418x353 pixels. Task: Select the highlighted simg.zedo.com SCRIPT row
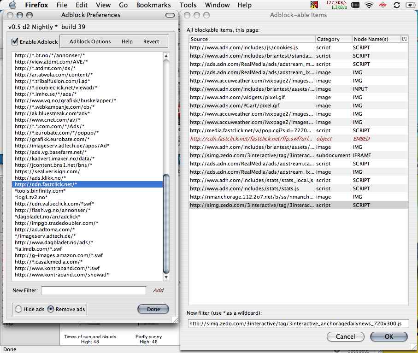(298, 205)
